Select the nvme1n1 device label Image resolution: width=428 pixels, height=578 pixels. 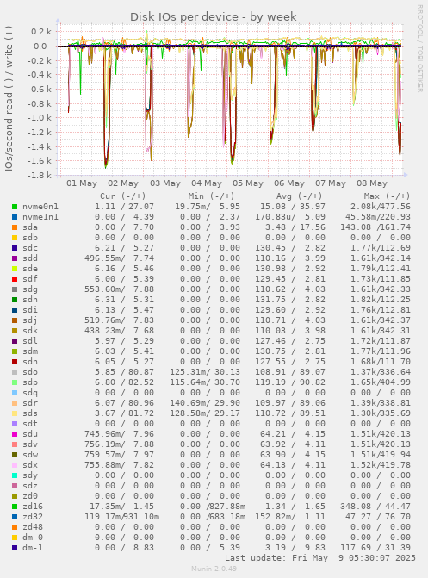(40, 217)
